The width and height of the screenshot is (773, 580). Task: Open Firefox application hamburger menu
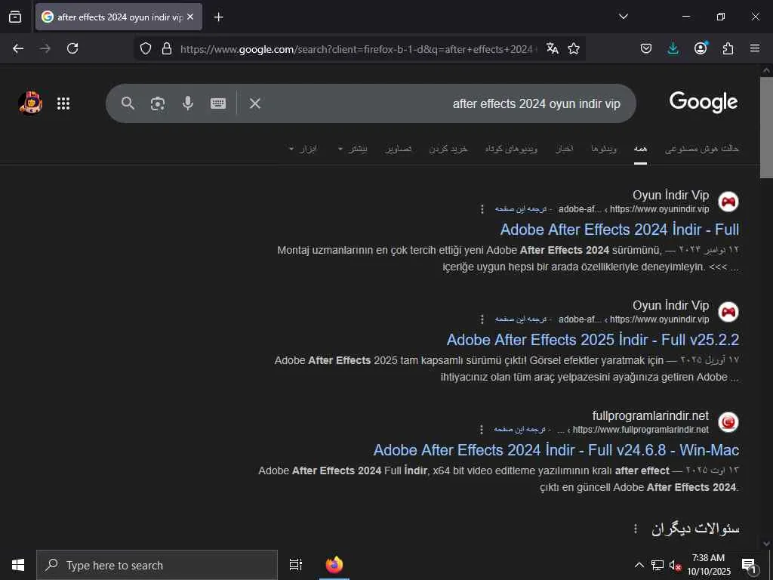(x=755, y=48)
